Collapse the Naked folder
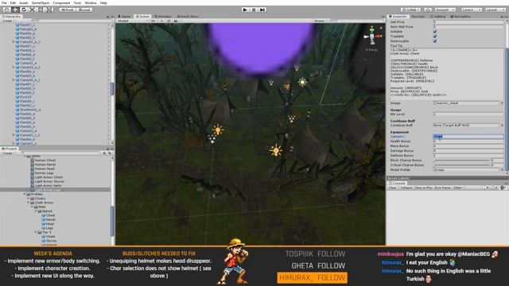Screen dimensions: 509x286 [36, 211]
